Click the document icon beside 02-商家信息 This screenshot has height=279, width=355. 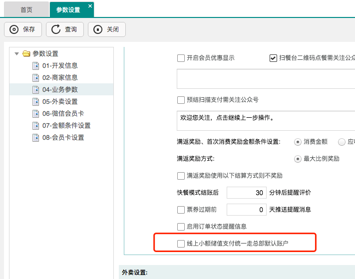[35, 78]
